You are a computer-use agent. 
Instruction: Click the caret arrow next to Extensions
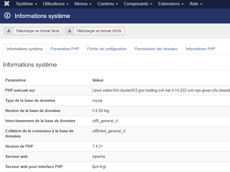click(183, 4)
